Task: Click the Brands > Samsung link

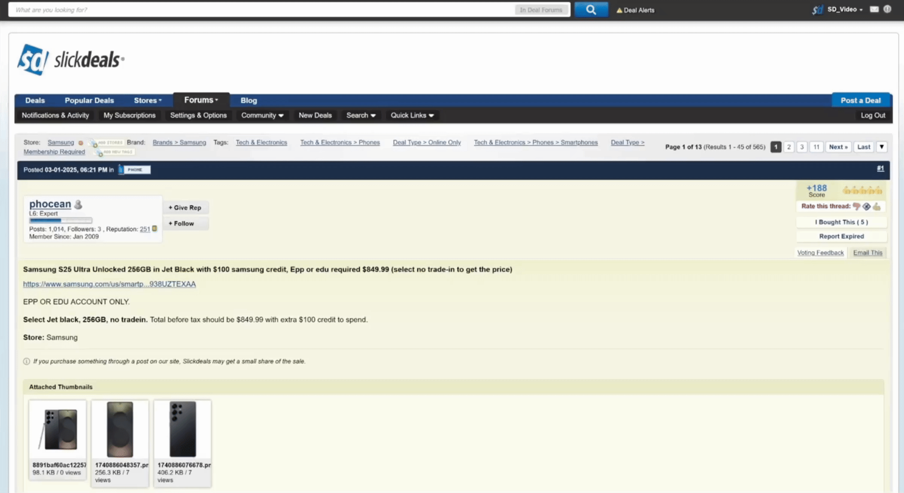Action: tap(179, 142)
